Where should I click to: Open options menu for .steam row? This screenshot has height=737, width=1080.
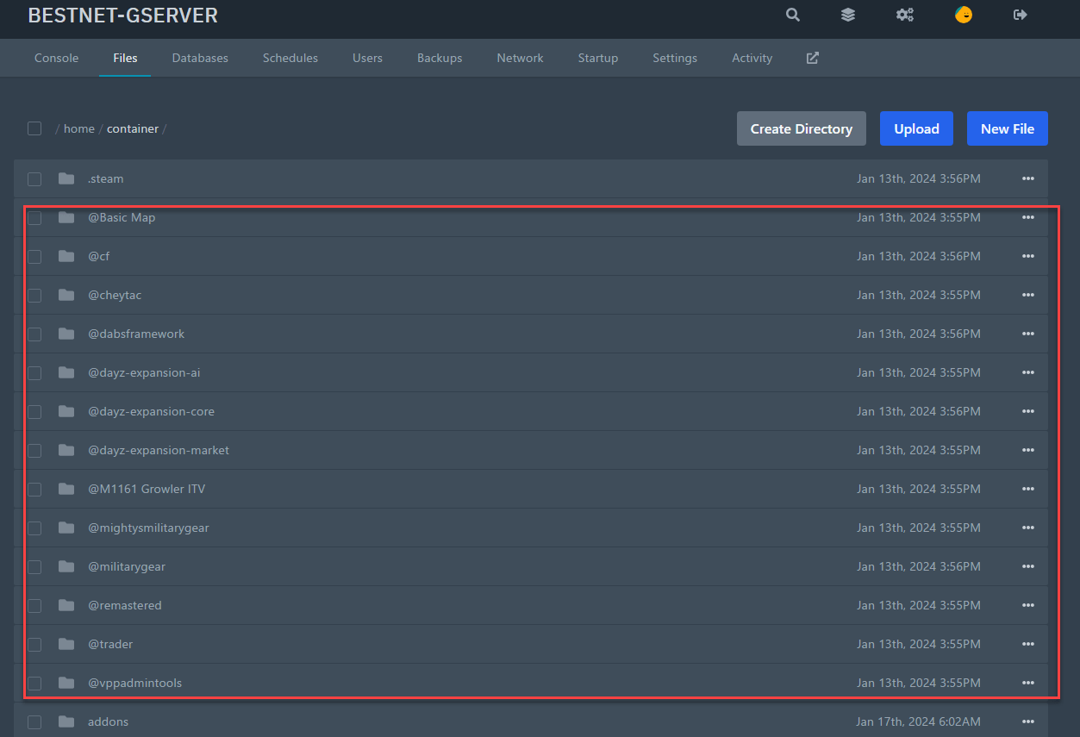click(1027, 178)
